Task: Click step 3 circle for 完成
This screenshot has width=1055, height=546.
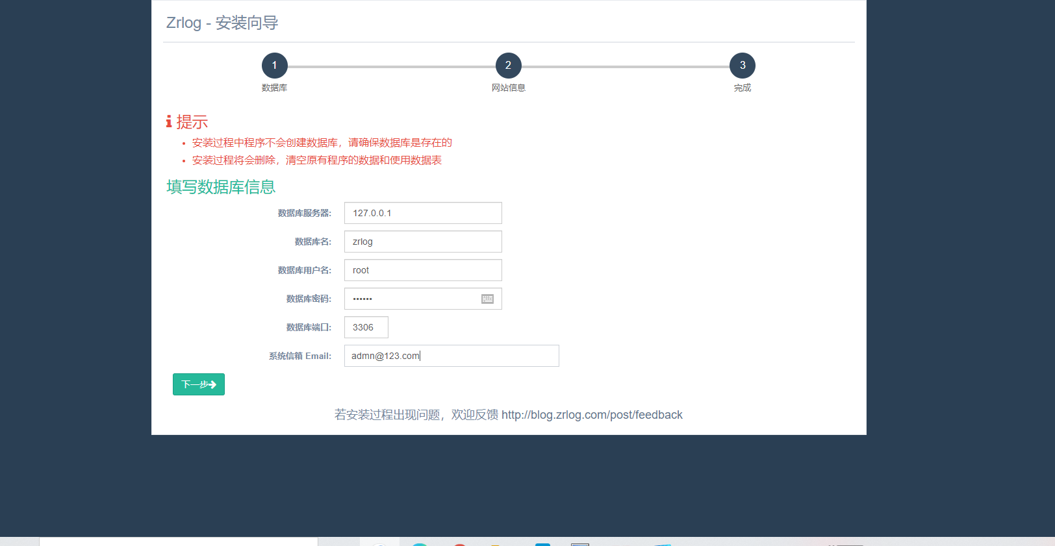Action: [743, 66]
